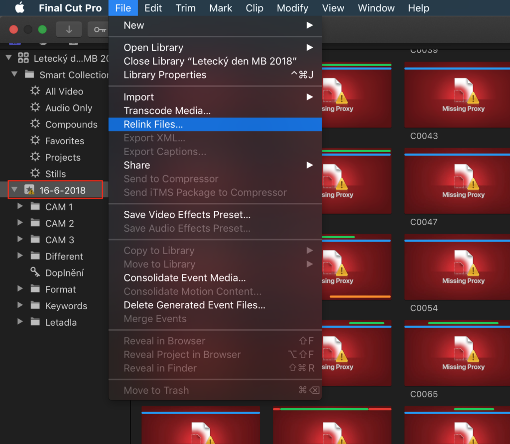Click the Letadla folder icon
Image resolution: width=510 pixels, height=444 pixels.
point(35,322)
